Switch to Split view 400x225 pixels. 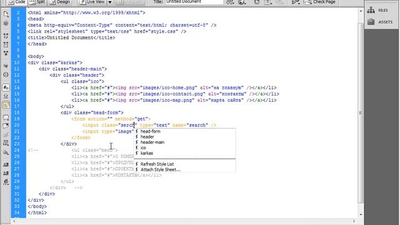[37, 2]
